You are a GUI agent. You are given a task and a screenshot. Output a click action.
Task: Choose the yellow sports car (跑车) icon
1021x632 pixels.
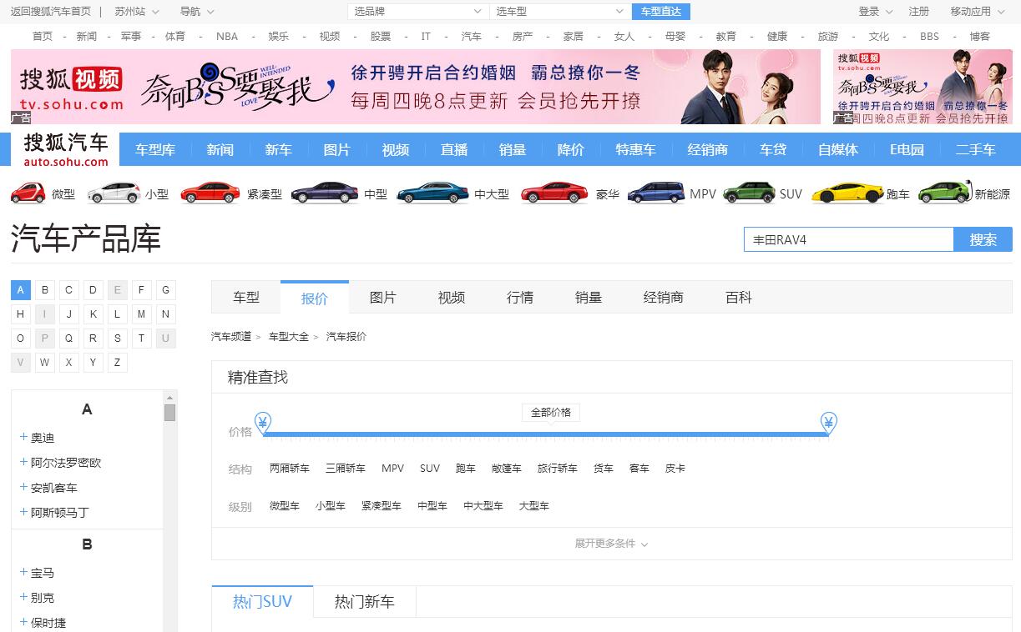pyautogui.click(x=847, y=193)
